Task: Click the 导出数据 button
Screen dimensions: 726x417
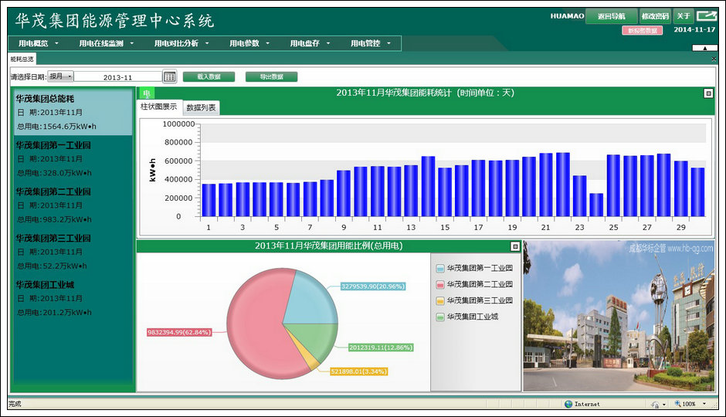Action: point(271,76)
